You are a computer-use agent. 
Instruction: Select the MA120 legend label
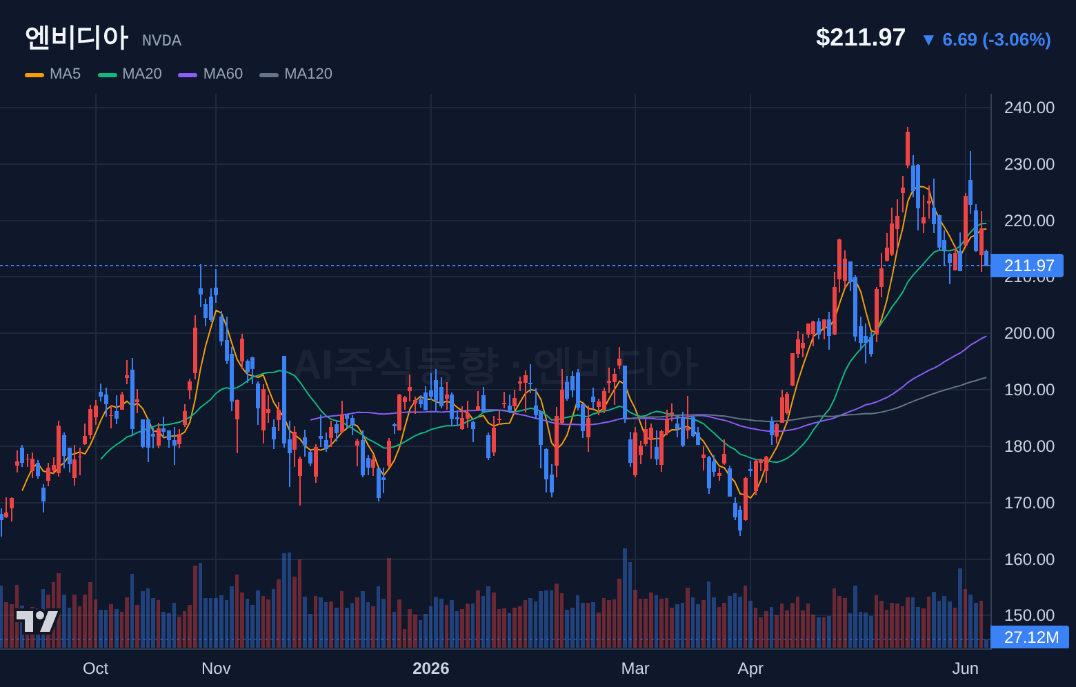308,74
